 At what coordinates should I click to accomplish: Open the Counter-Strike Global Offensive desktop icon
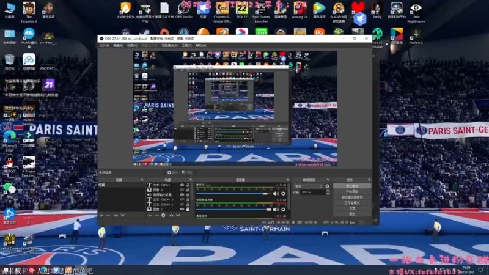point(222,12)
